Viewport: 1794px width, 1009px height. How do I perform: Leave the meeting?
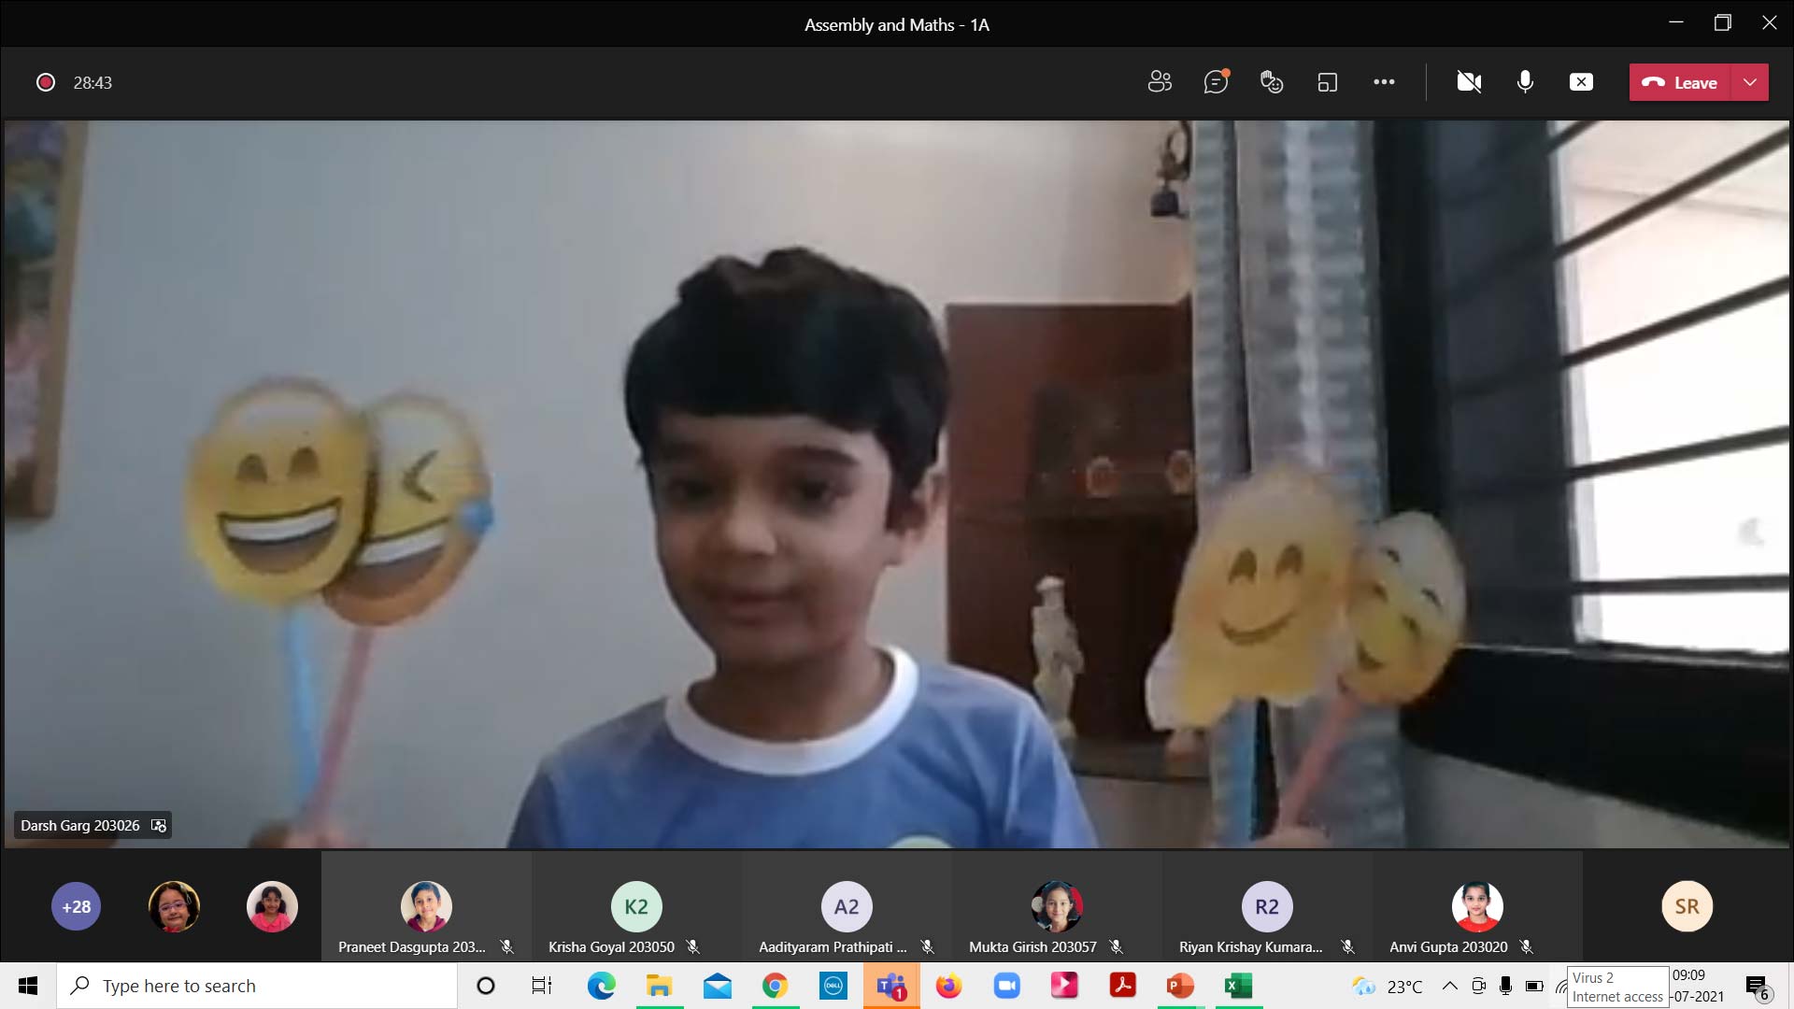point(1680,82)
